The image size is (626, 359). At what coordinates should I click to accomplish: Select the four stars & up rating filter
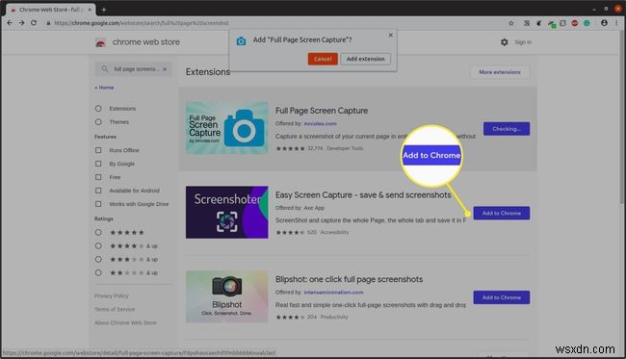[x=98, y=245]
